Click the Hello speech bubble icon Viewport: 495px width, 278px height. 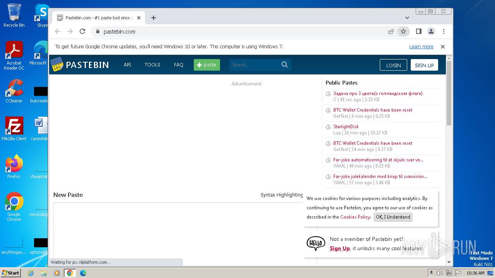click(x=316, y=243)
